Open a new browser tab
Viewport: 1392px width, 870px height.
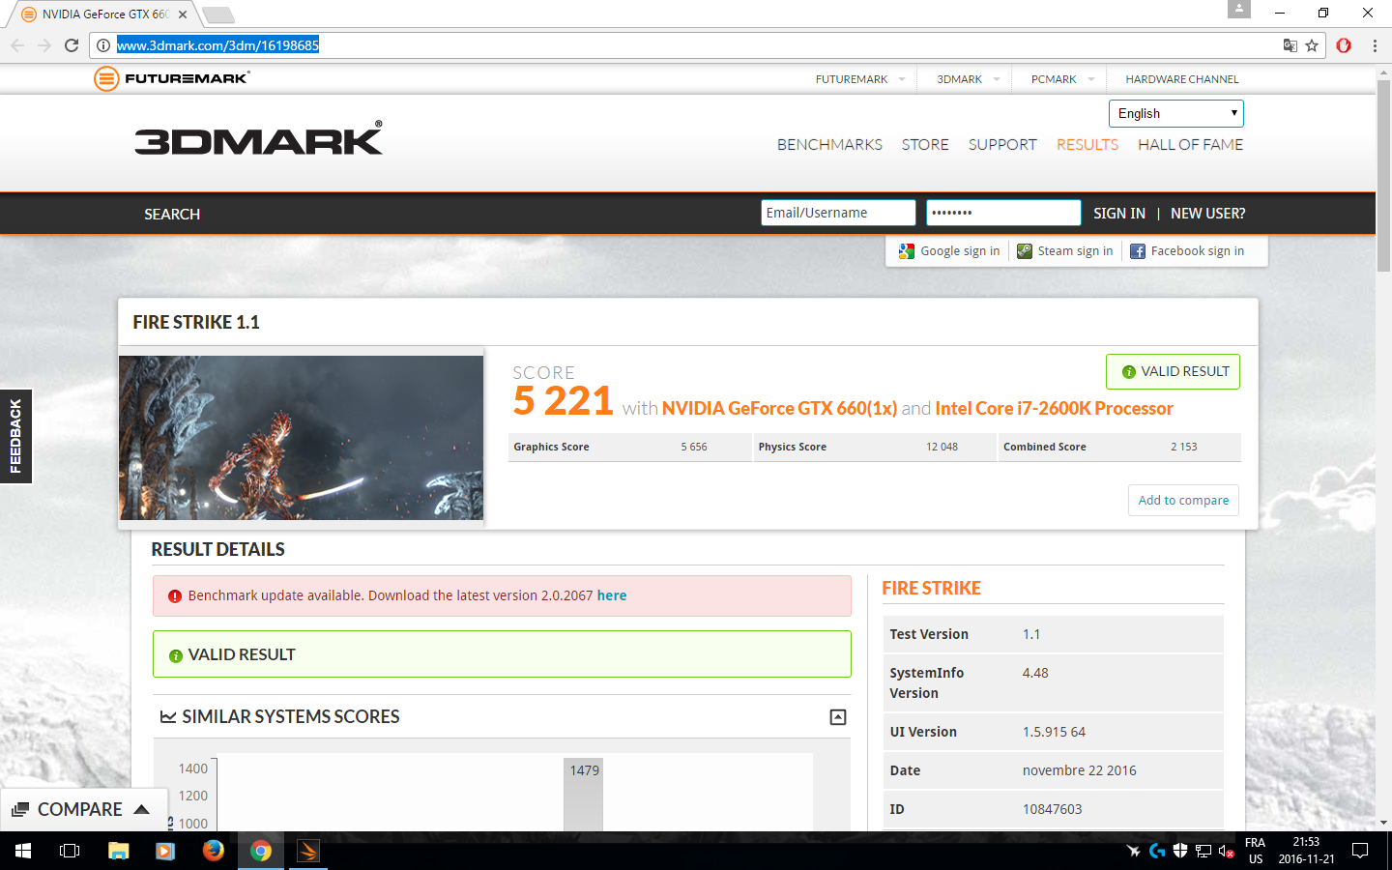pos(218,14)
